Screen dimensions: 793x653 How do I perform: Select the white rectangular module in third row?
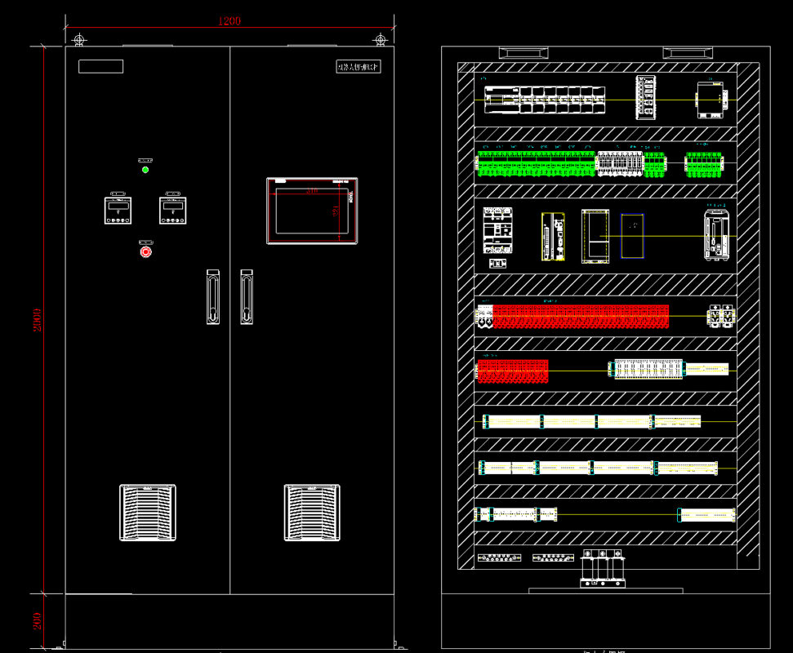(595, 237)
